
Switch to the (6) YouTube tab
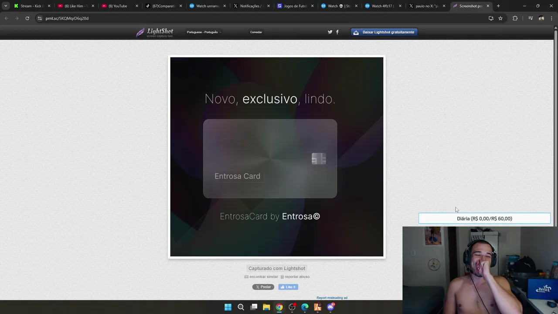[x=119, y=6]
